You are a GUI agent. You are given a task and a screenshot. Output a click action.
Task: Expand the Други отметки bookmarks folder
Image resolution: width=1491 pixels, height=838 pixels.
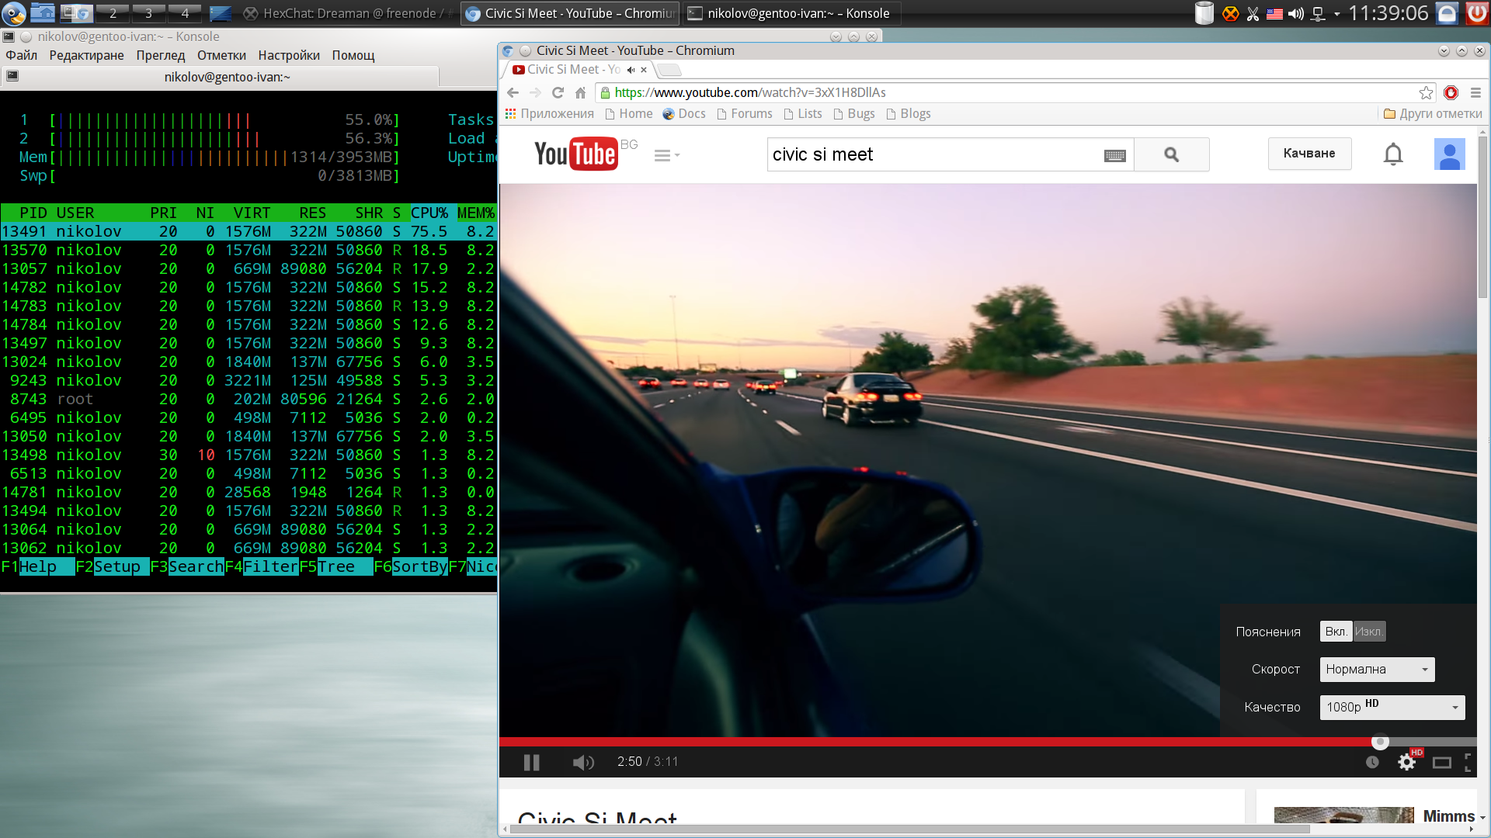(x=1433, y=114)
